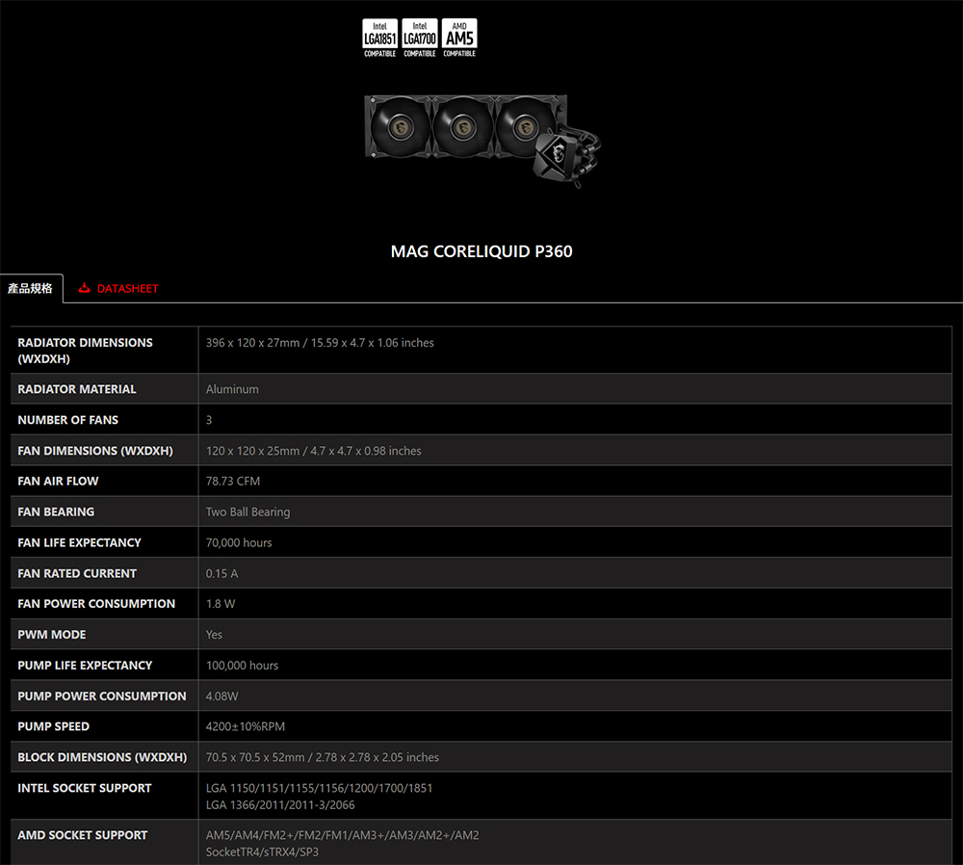The height and width of the screenshot is (865, 963).
Task: Click the RADIATOR MATERIAL label
Action: coord(77,389)
